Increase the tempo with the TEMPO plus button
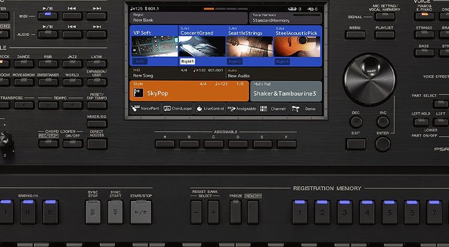 tap(72, 105)
